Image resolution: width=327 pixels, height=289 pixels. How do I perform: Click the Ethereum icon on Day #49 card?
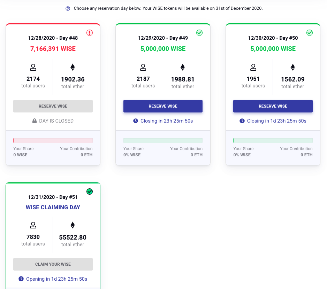coord(183,67)
